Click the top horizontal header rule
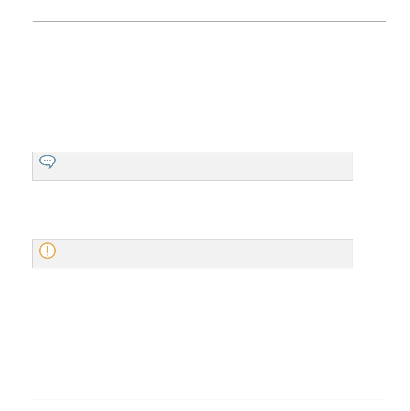This screenshot has width=410, height=411. [x=209, y=21]
